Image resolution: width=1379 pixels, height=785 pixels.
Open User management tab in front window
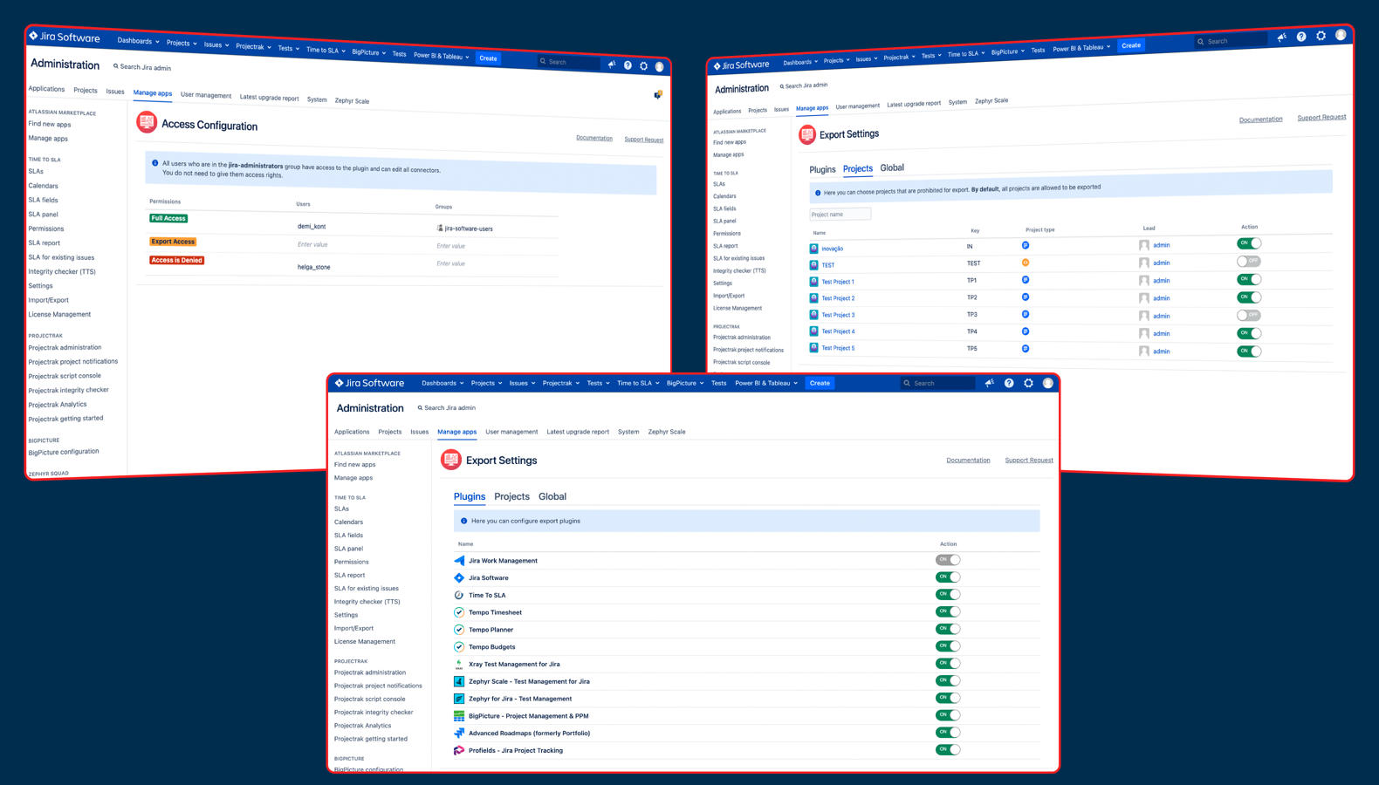coord(511,432)
